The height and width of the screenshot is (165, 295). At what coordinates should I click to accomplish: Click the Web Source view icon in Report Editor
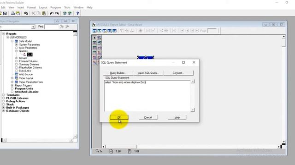pyautogui.click(x=100, y=31)
